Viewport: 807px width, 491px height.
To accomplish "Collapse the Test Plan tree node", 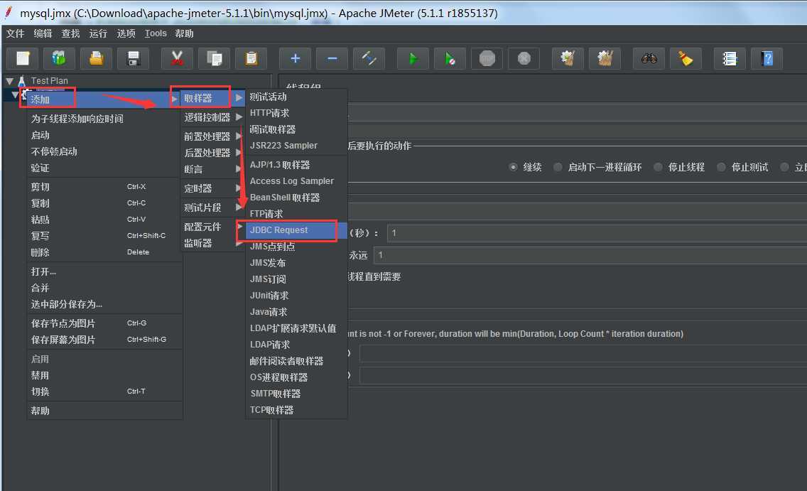I will pyautogui.click(x=9, y=81).
